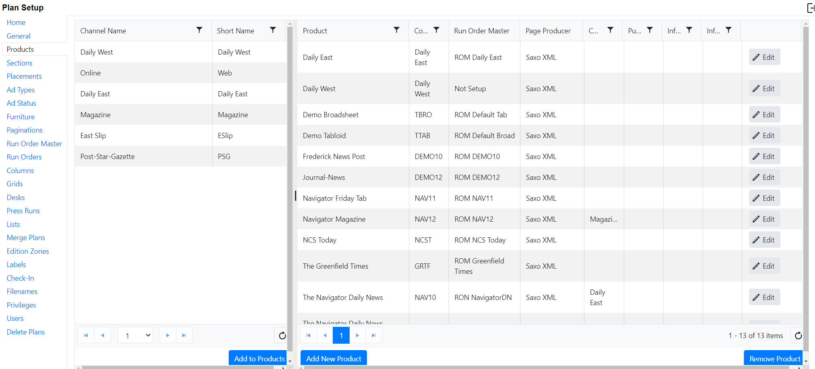Select page 1 in products pager
This screenshot has width=815, height=369.
pyautogui.click(x=341, y=335)
